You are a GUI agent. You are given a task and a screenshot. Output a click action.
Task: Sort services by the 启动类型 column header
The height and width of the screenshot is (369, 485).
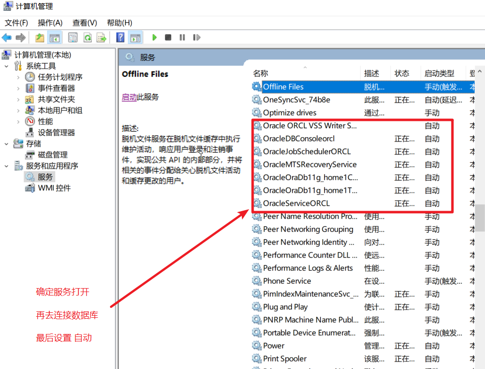click(x=443, y=74)
